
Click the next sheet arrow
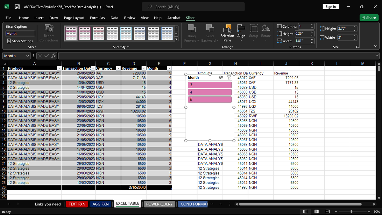point(18,204)
